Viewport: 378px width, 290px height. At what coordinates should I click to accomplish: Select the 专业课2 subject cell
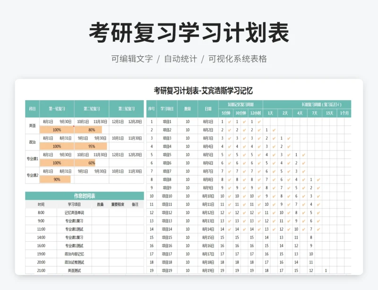(32, 176)
